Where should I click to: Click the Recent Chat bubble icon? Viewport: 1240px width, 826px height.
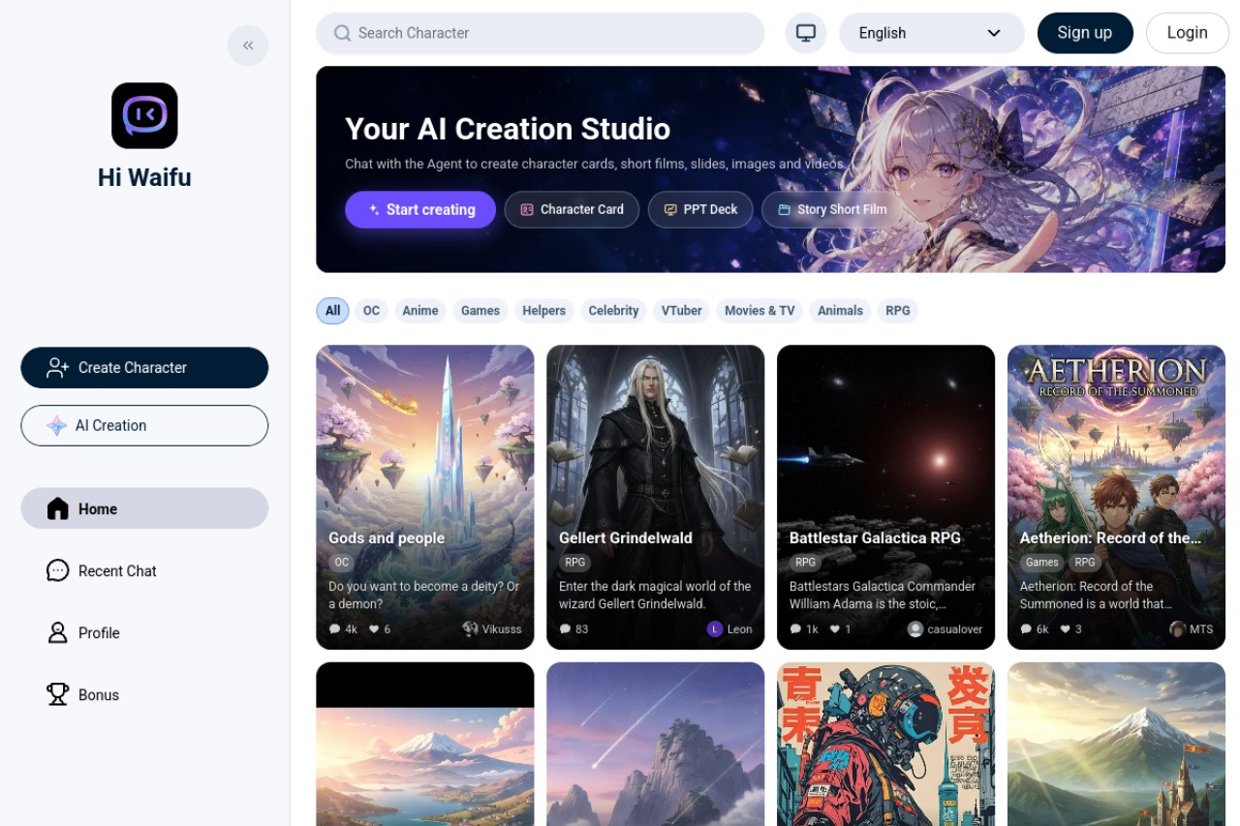tap(58, 570)
